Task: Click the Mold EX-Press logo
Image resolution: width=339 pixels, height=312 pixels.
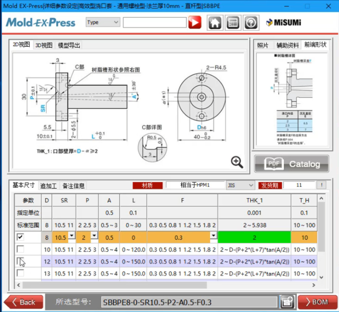Action: (41, 22)
